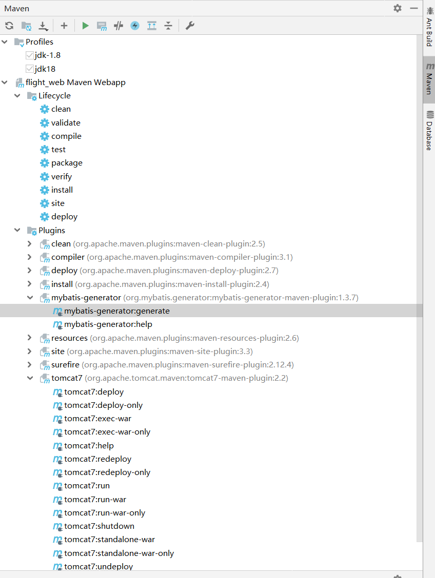
Task: Select tomcat7:help goal
Action: click(89, 446)
